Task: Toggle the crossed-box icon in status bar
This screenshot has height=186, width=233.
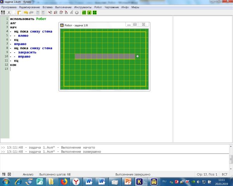Action: (x=10, y=174)
